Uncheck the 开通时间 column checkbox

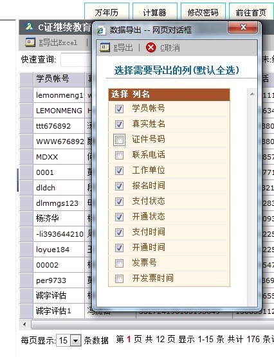click(119, 248)
